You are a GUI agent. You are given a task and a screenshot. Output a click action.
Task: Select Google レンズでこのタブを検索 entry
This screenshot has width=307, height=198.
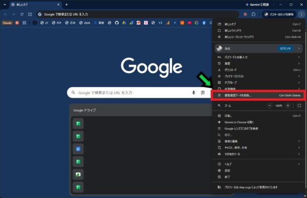coord(259,128)
